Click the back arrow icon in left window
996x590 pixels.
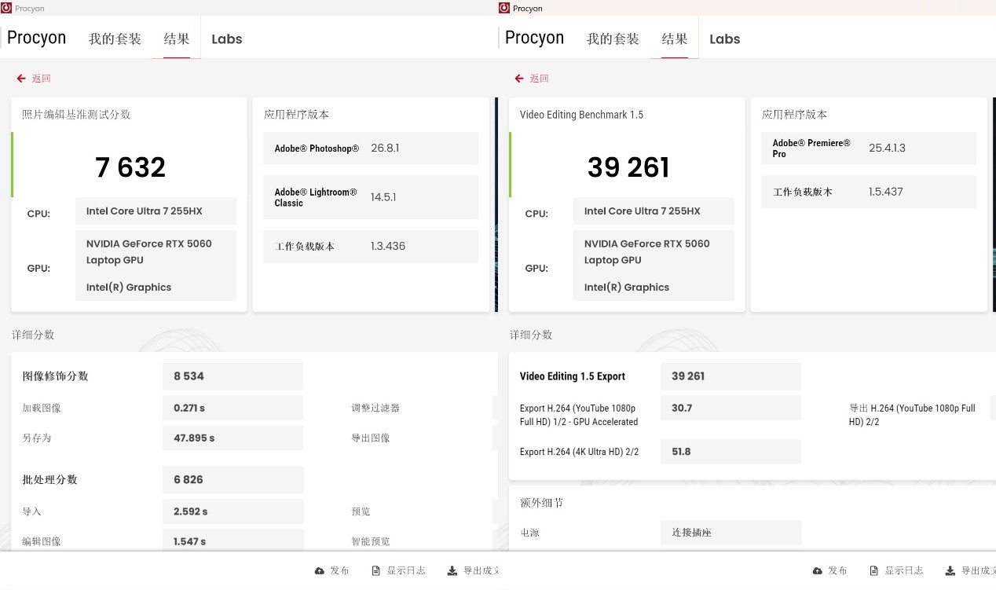[x=21, y=79]
